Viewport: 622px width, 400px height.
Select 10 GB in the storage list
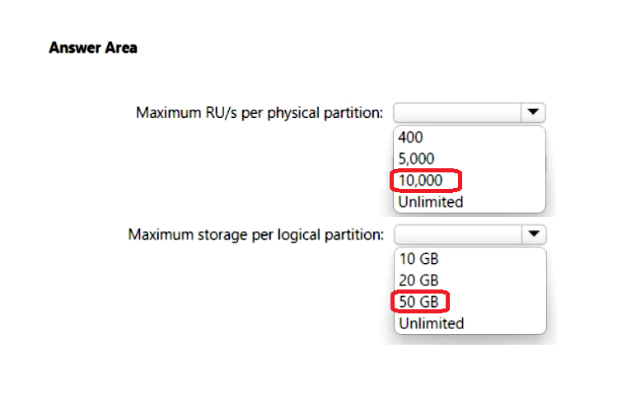(419, 259)
